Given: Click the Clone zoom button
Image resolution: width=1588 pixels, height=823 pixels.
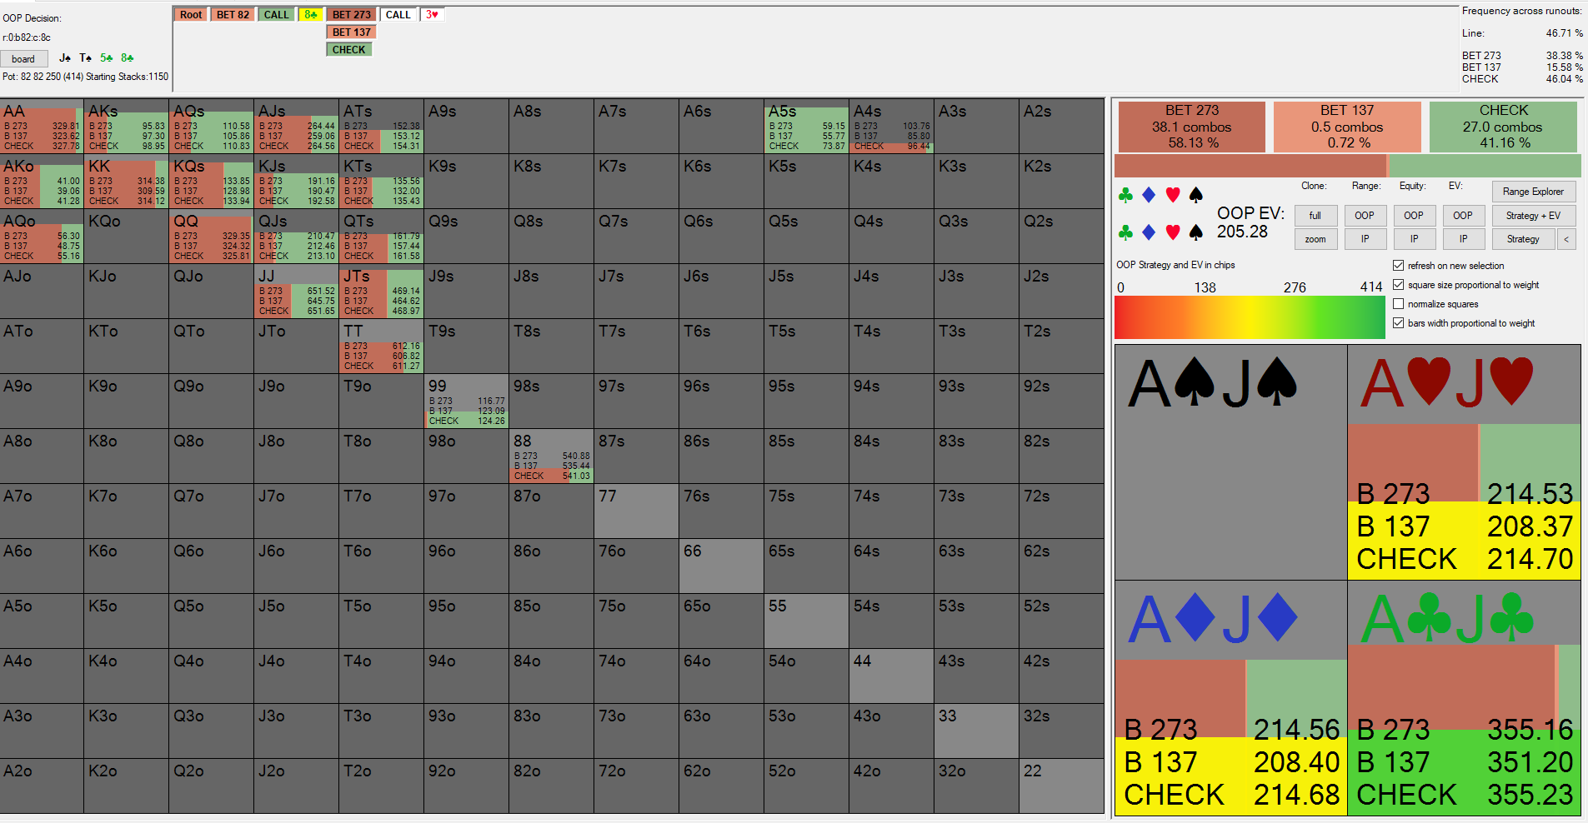Looking at the screenshot, I should click(1315, 239).
